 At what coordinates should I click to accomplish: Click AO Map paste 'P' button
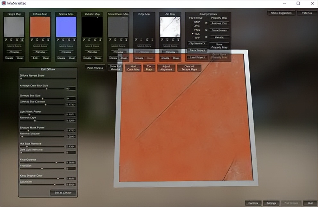(x=162, y=40)
